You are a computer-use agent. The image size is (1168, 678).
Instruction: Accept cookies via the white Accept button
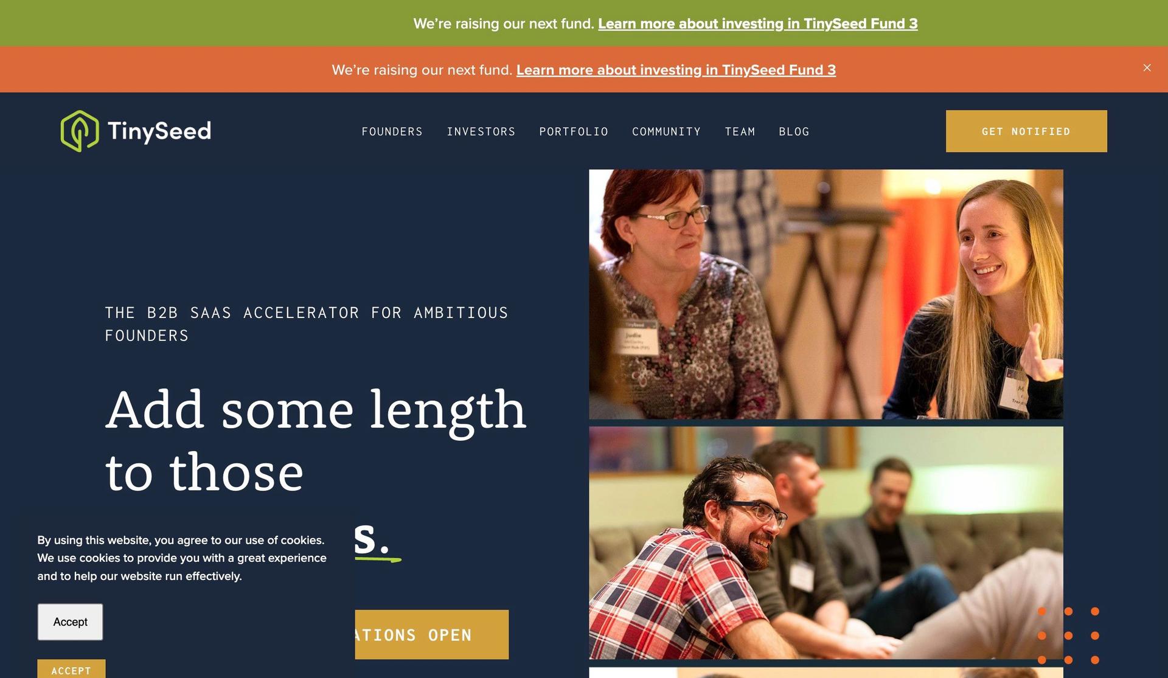[x=70, y=622]
